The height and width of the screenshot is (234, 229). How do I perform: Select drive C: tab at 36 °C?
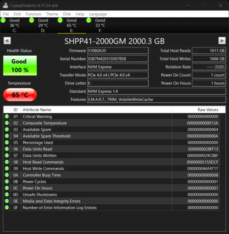[x=14, y=25]
